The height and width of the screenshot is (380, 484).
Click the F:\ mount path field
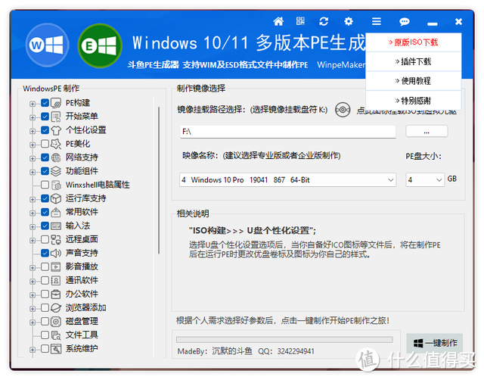click(x=287, y=132)
